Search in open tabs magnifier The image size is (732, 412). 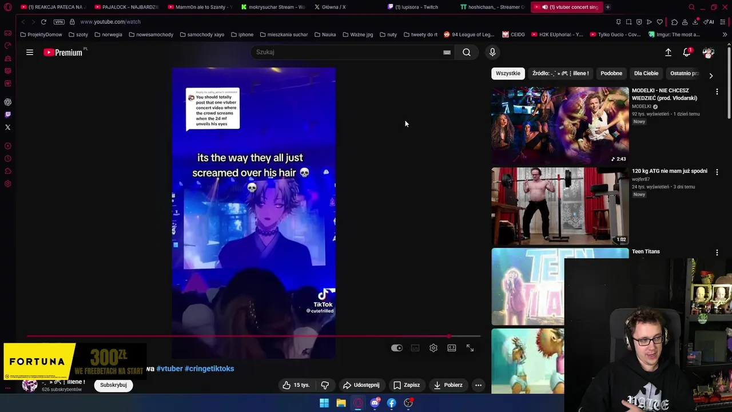point(691,7)
